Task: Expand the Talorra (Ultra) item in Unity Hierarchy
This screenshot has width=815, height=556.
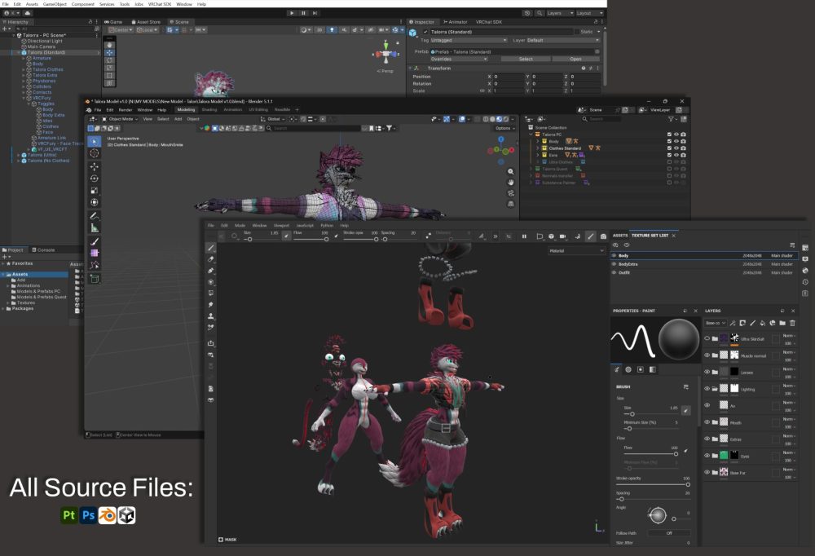Action: (x=19, y=155)
